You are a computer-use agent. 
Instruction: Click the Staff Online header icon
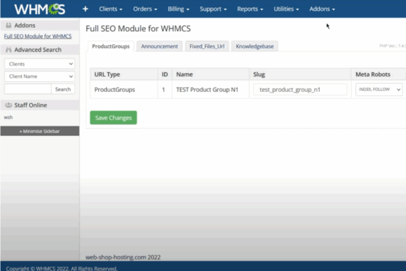pos(9,105)
